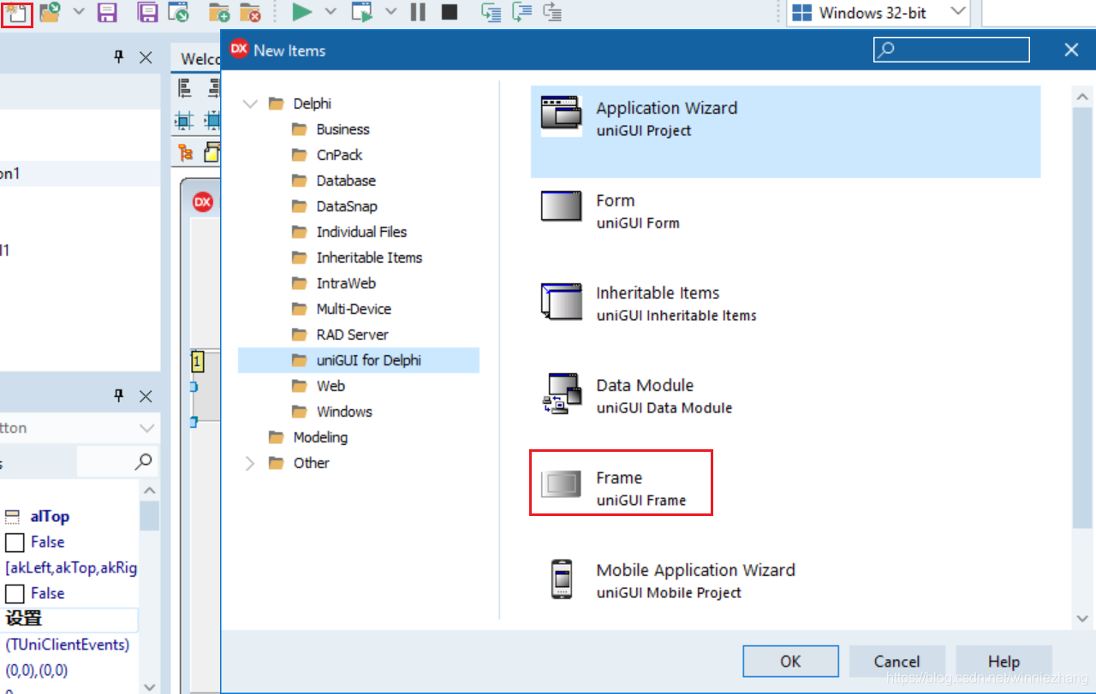Click the New Items list scroll down arrow

(x=1082, y=617)
